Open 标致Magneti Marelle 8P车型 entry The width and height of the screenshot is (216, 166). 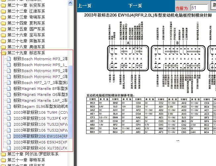point(40,89)
